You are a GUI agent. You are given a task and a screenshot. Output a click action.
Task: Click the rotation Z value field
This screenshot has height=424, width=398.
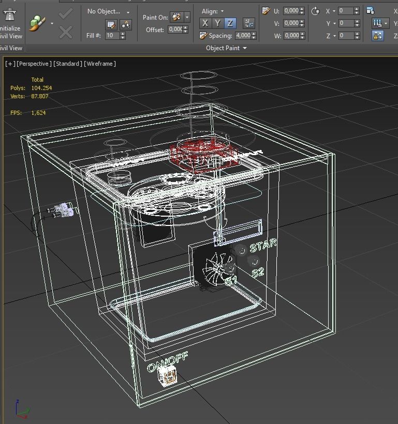(346, 36)
